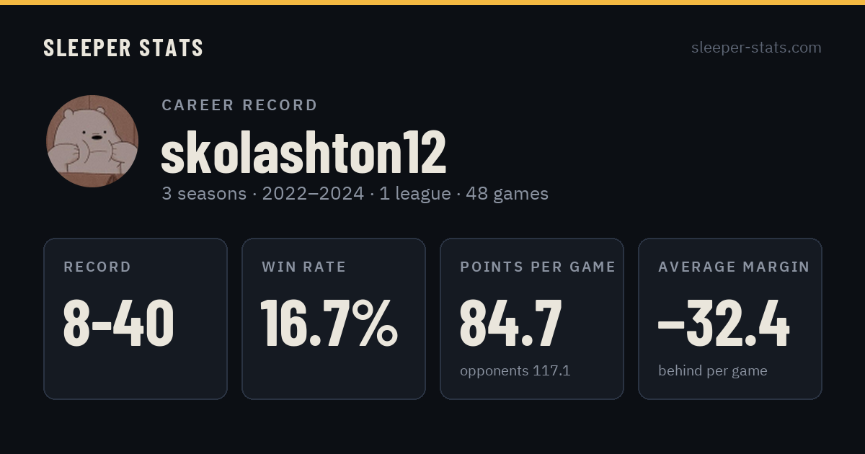The width and height of the screenshot is (865, 454).
Task: Click the CAREER RECORD label
Action: [x=239, y=105]
